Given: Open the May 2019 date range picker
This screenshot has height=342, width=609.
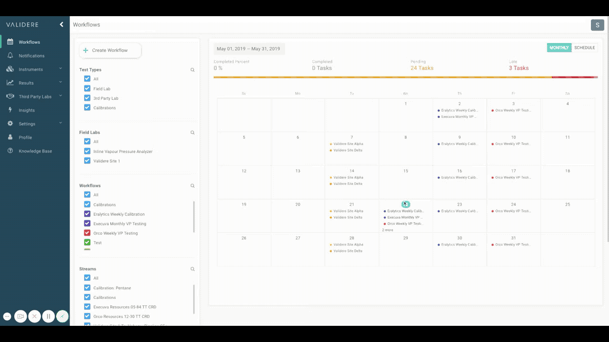Looking at the screenshot, I should [249, 48].
